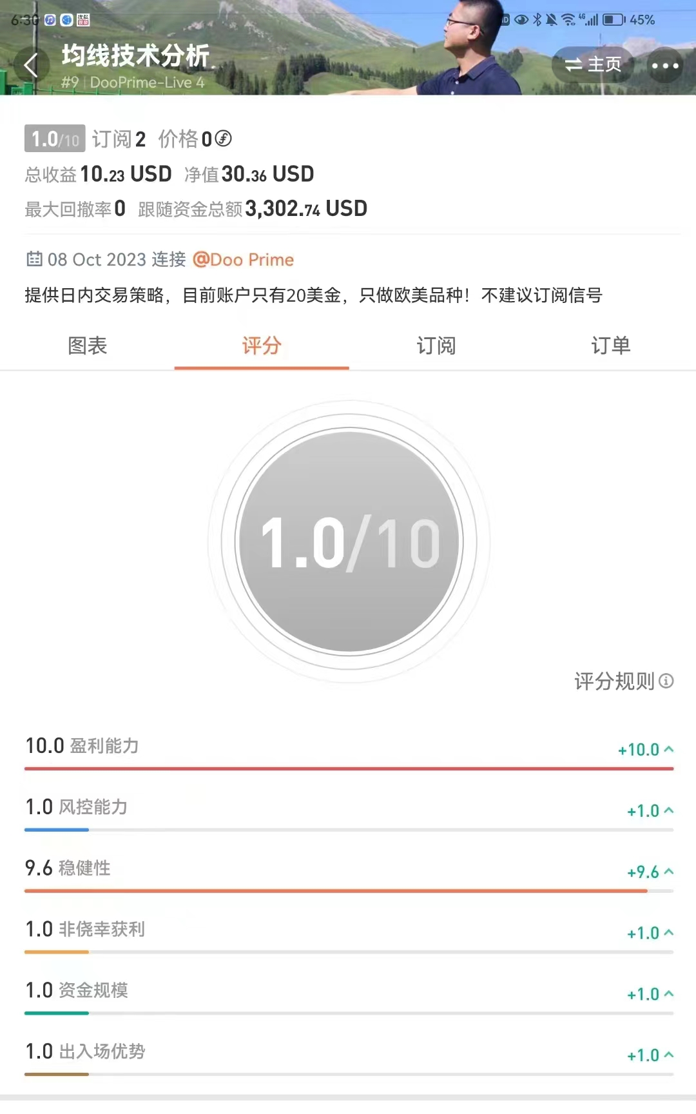Viewport: 696px width, 1114px height.
Task: Open the three-dots more options menu
Action: tap(664, 65)
